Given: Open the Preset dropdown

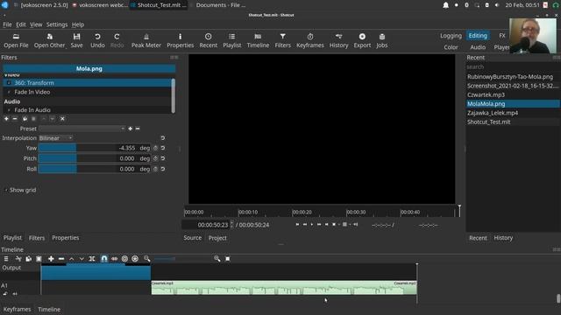Looking at the screenshot, I should (82, 129).
